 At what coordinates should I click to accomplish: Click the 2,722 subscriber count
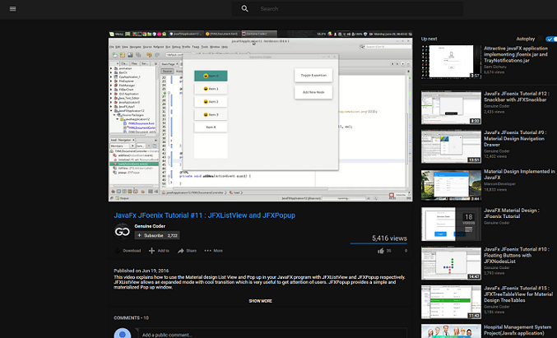click(173, 235)
